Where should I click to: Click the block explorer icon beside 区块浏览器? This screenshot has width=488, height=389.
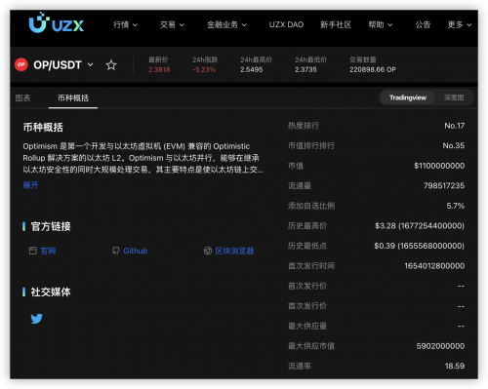[208, 251]
